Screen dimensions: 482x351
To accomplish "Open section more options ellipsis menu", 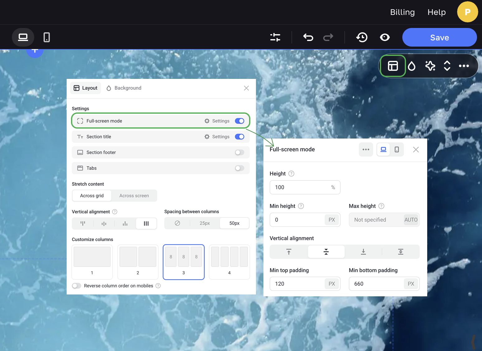I will 464,66.
